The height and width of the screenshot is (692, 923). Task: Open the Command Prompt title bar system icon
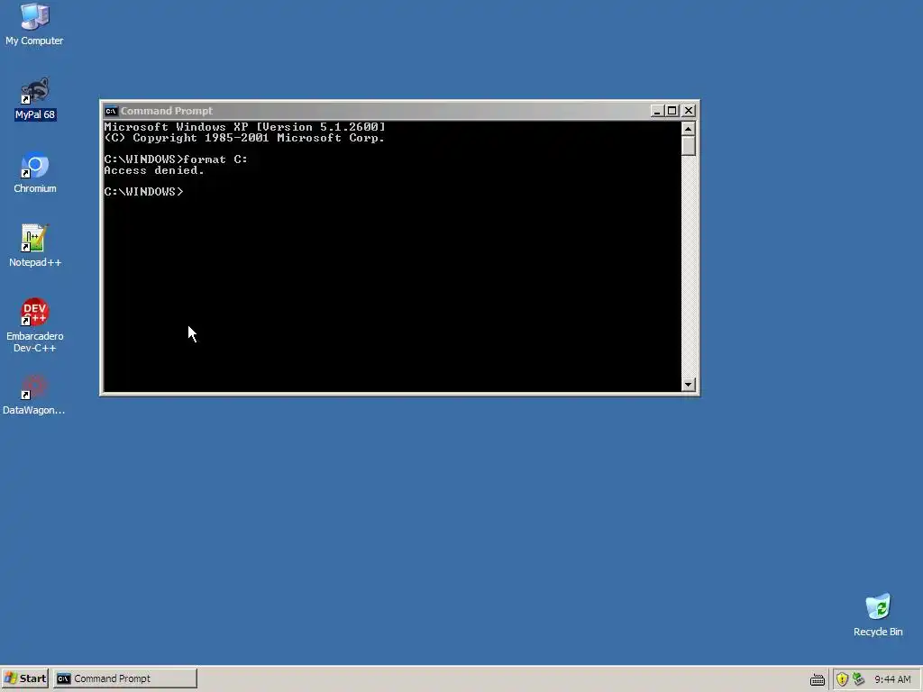click(x=111, y=111)
